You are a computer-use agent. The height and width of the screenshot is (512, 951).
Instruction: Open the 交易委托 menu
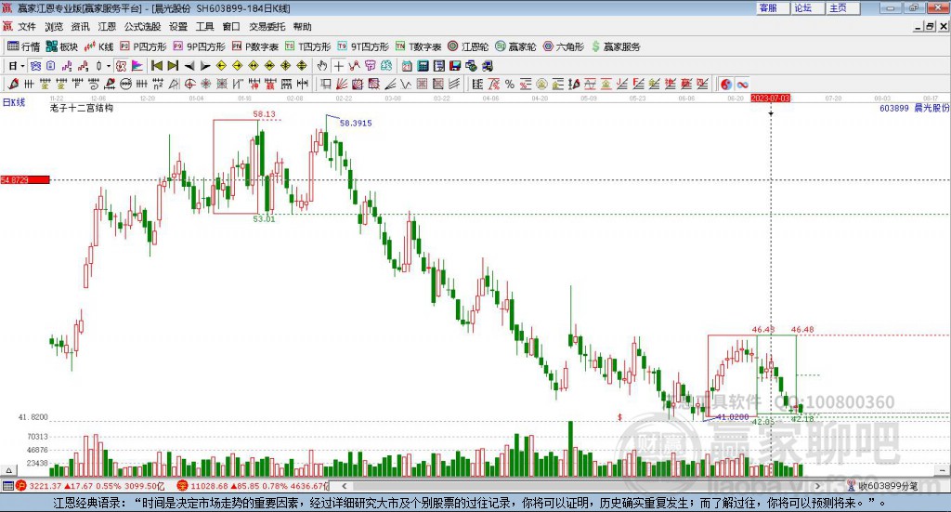tap(267, 27)
